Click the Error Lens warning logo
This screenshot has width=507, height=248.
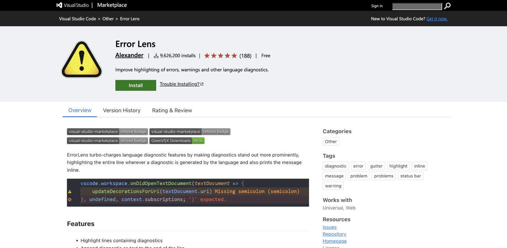tap(82, 59)
